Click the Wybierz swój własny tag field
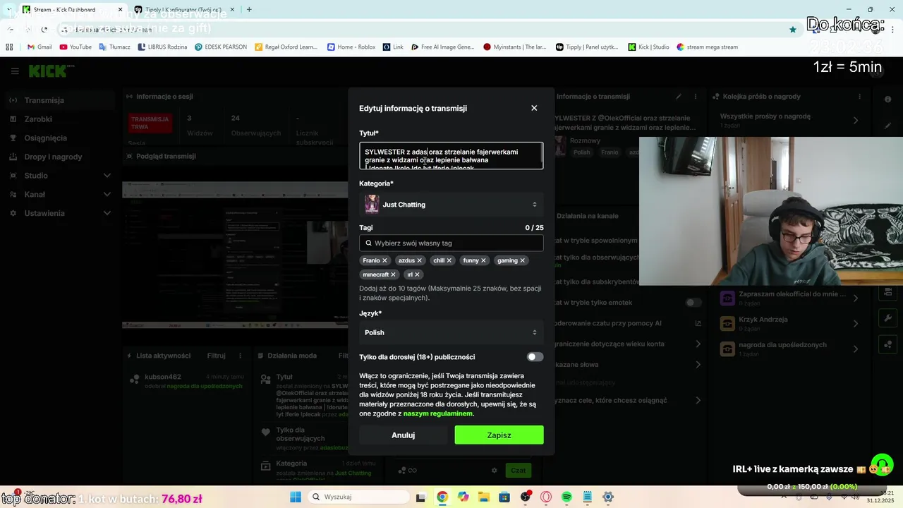This screenshot has height=508, width=903. click(x=451, y=243)
